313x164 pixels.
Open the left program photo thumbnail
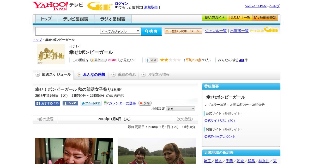[x=74, y=151]
